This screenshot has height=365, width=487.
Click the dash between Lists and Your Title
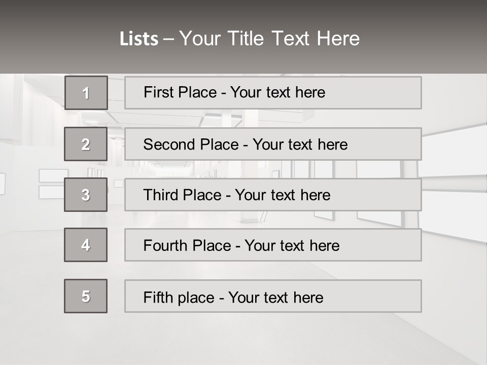pos(168,39)
